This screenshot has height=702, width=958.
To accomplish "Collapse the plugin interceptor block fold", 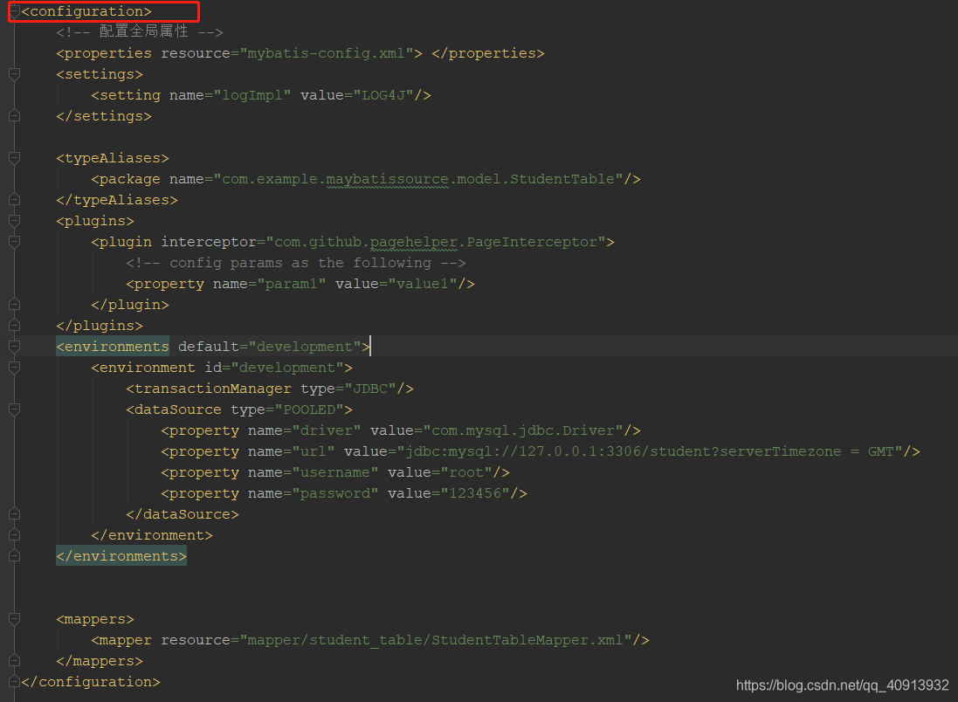I will pos(15,242).
